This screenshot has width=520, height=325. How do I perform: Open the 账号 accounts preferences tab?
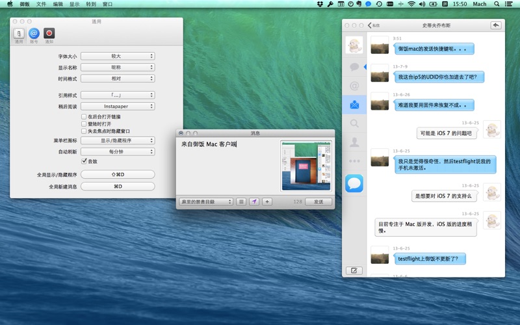click(34, 34)
